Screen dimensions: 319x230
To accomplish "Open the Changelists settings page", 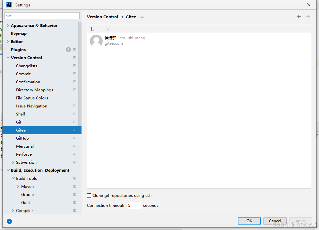I will click(27, 66).
